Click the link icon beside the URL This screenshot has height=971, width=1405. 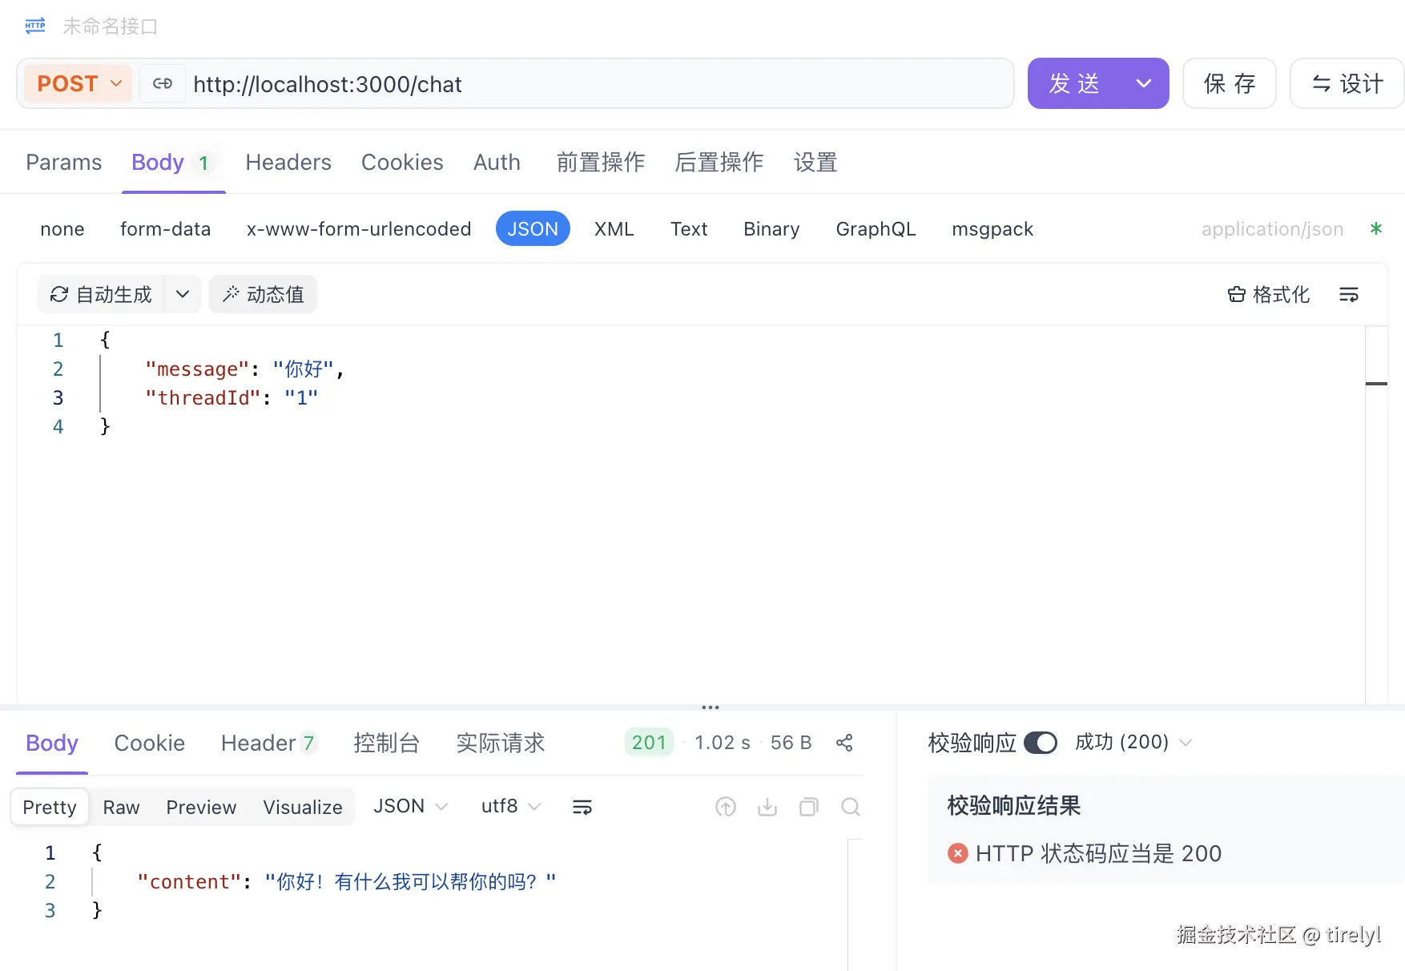point(163,83)
